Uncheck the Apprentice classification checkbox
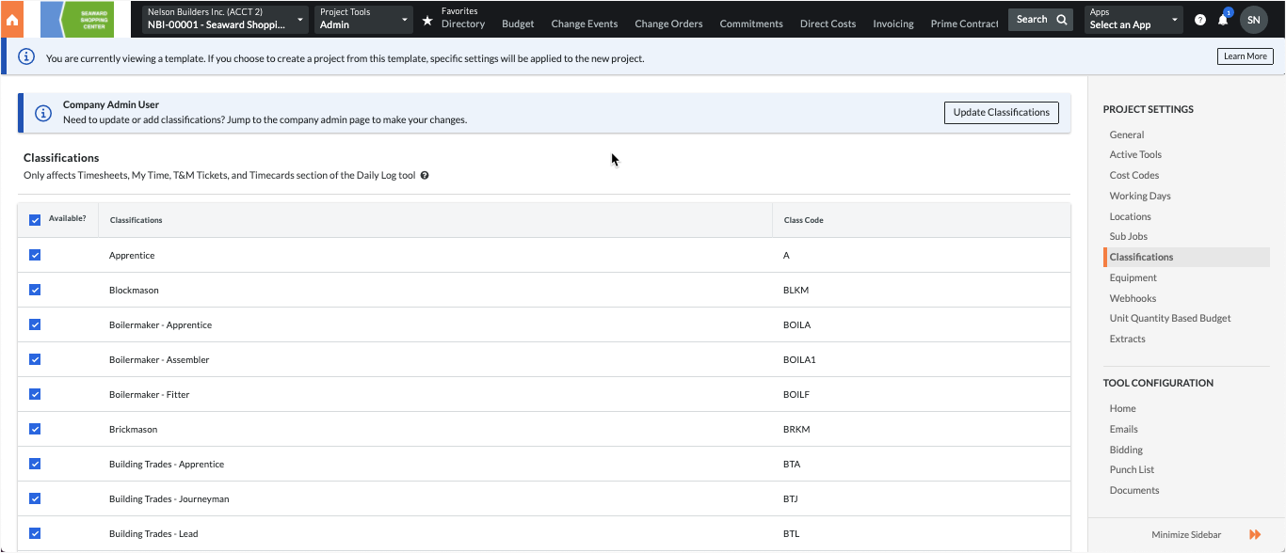The image size is (1286, 553). click(35, 255)
